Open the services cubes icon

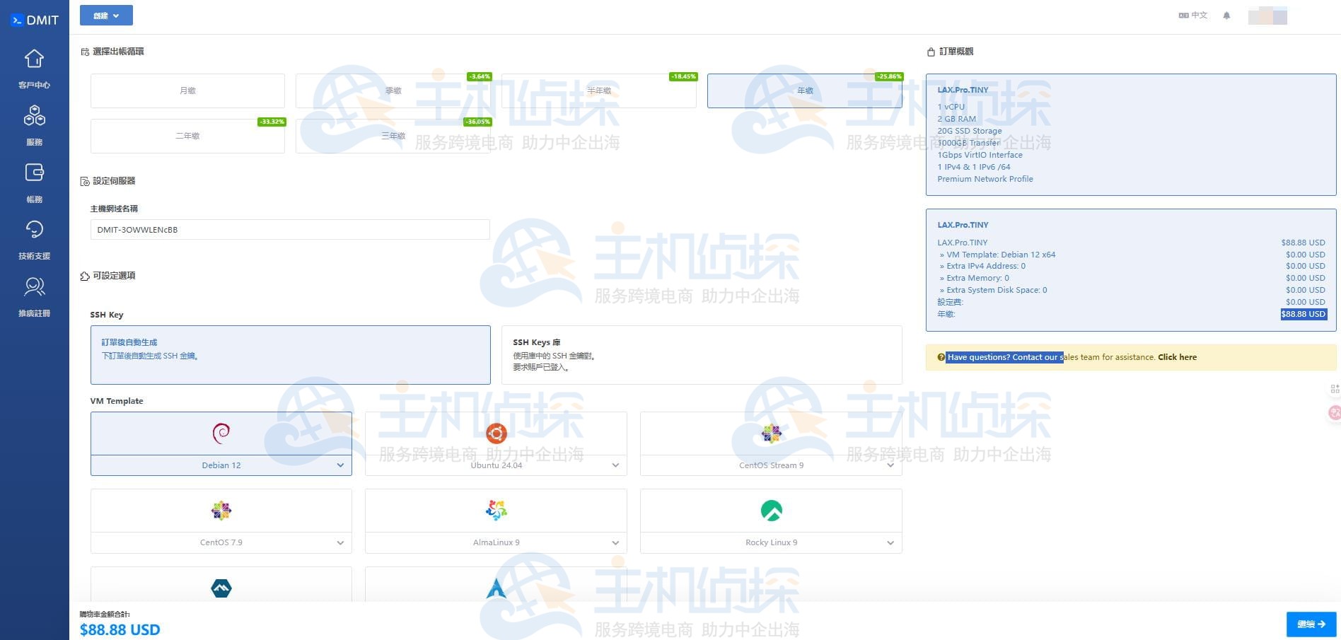coord(34,115)
